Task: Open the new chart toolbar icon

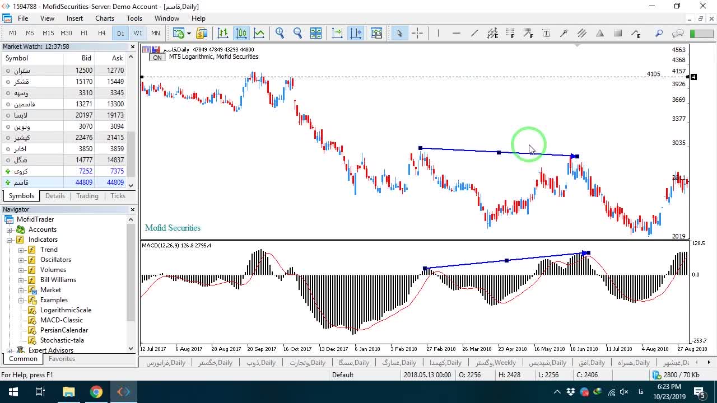Action: pos(179,34)
